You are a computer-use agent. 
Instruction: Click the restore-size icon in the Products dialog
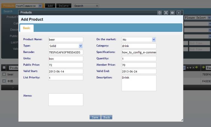tap(172, 13)
